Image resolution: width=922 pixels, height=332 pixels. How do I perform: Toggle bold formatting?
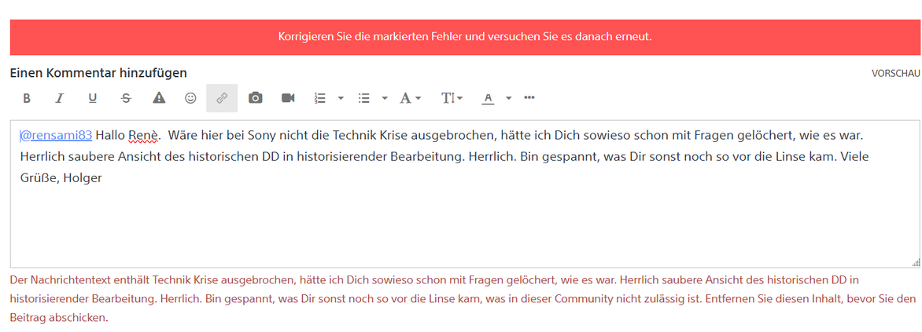tap(27, 98)
